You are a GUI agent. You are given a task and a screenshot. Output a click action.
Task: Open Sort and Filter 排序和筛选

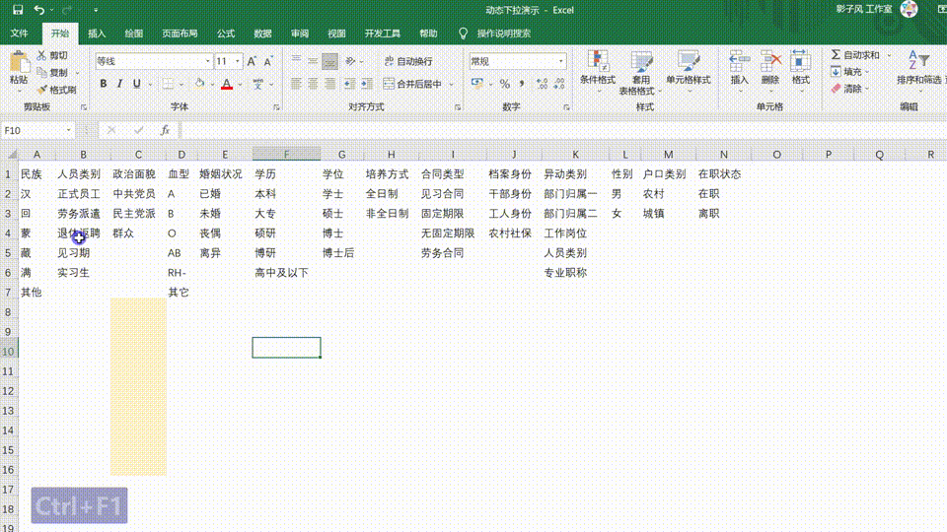click(918, 71)
